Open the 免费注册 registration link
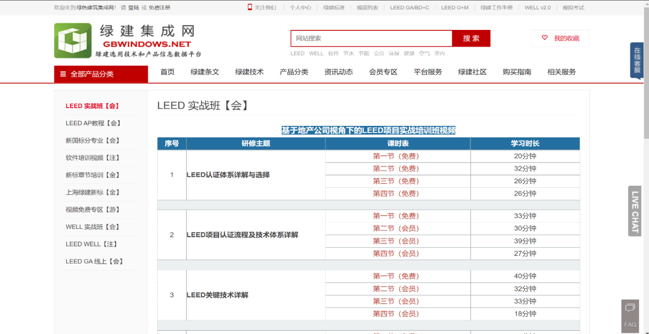Image resolution: width=649 pixels, height=334 pixels. 159,8
